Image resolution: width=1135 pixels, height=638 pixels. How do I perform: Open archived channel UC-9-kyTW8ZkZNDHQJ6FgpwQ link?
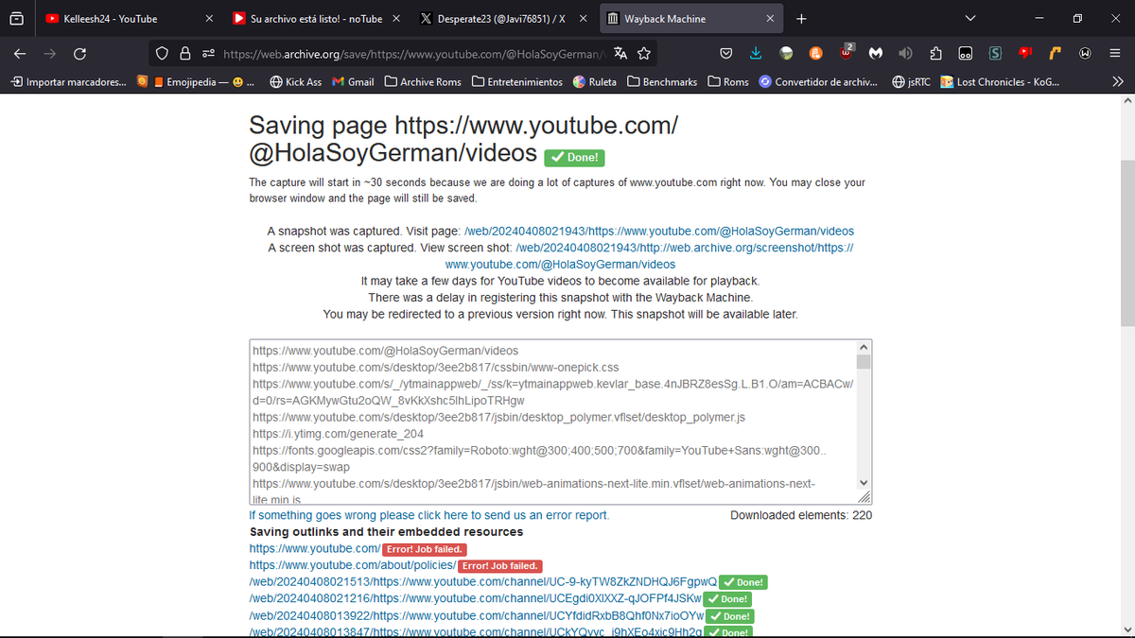[x=483, y=582]
